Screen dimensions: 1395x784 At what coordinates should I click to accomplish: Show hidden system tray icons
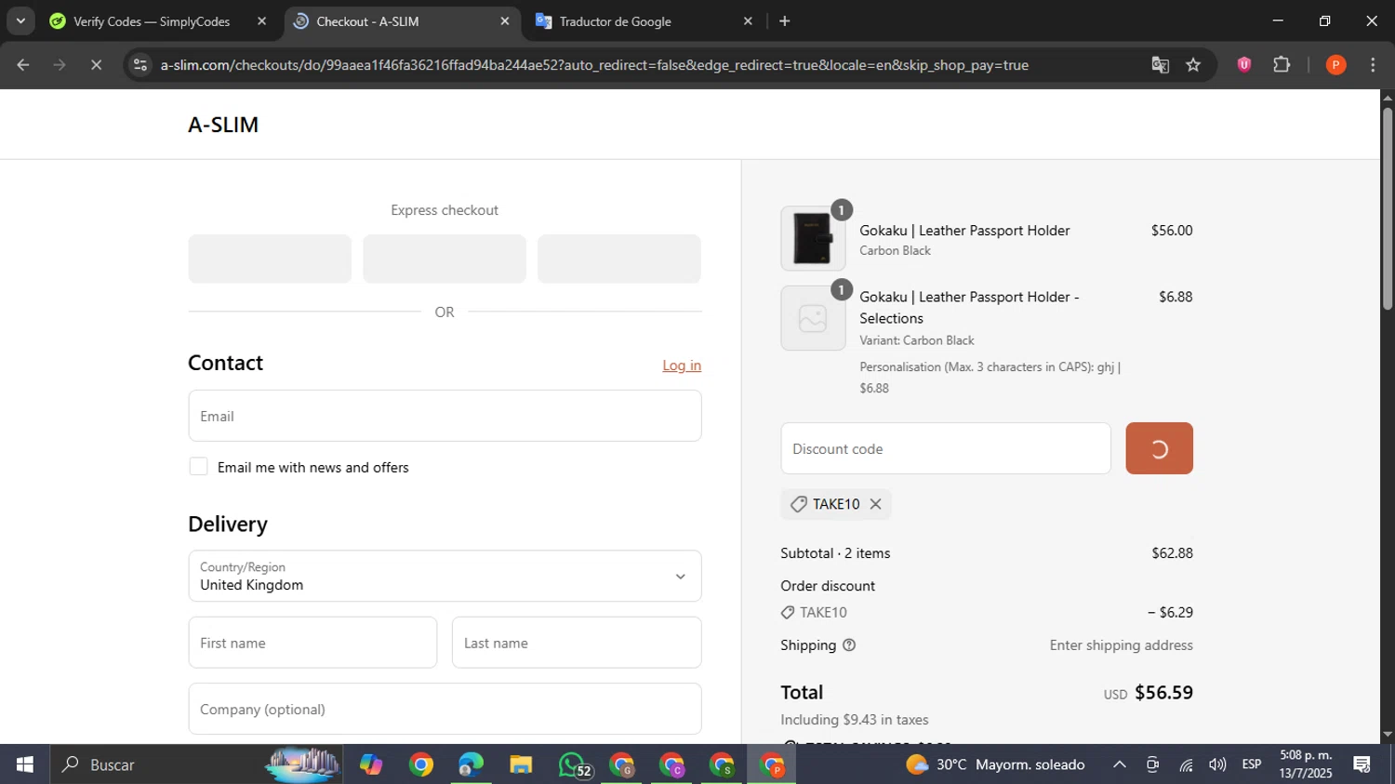[x=1120, y=764]
